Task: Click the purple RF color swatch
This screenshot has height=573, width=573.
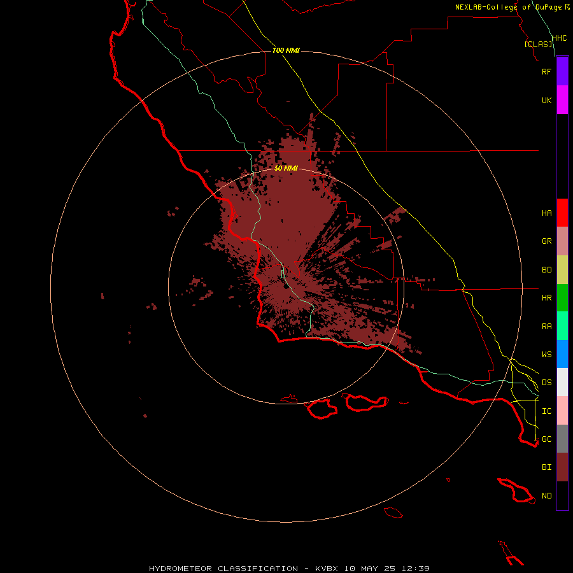Action: [562, 71]
